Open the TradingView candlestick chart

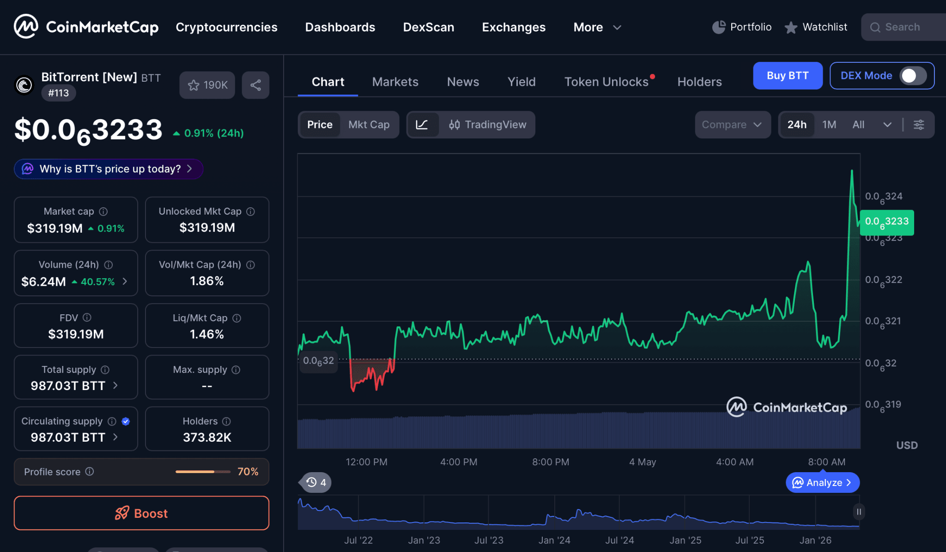coord(487,125)
